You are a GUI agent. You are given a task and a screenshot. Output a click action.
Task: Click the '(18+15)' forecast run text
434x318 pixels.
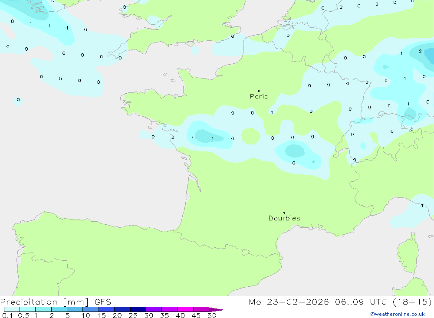point(412,302)
